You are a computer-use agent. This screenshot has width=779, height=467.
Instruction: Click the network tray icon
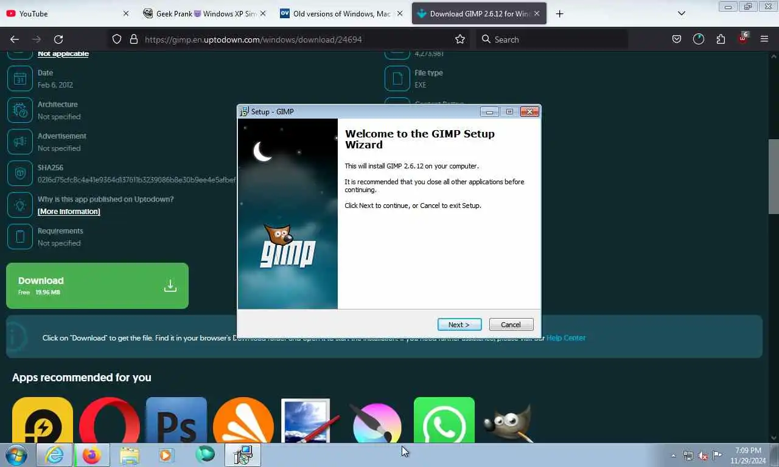[688, 455]
